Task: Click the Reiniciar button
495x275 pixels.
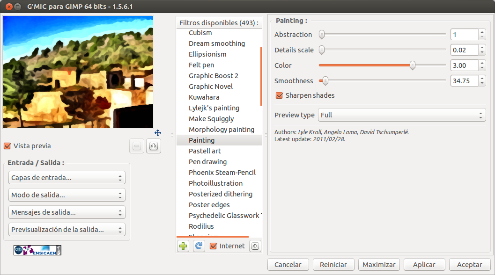Action: click(333, 265)
